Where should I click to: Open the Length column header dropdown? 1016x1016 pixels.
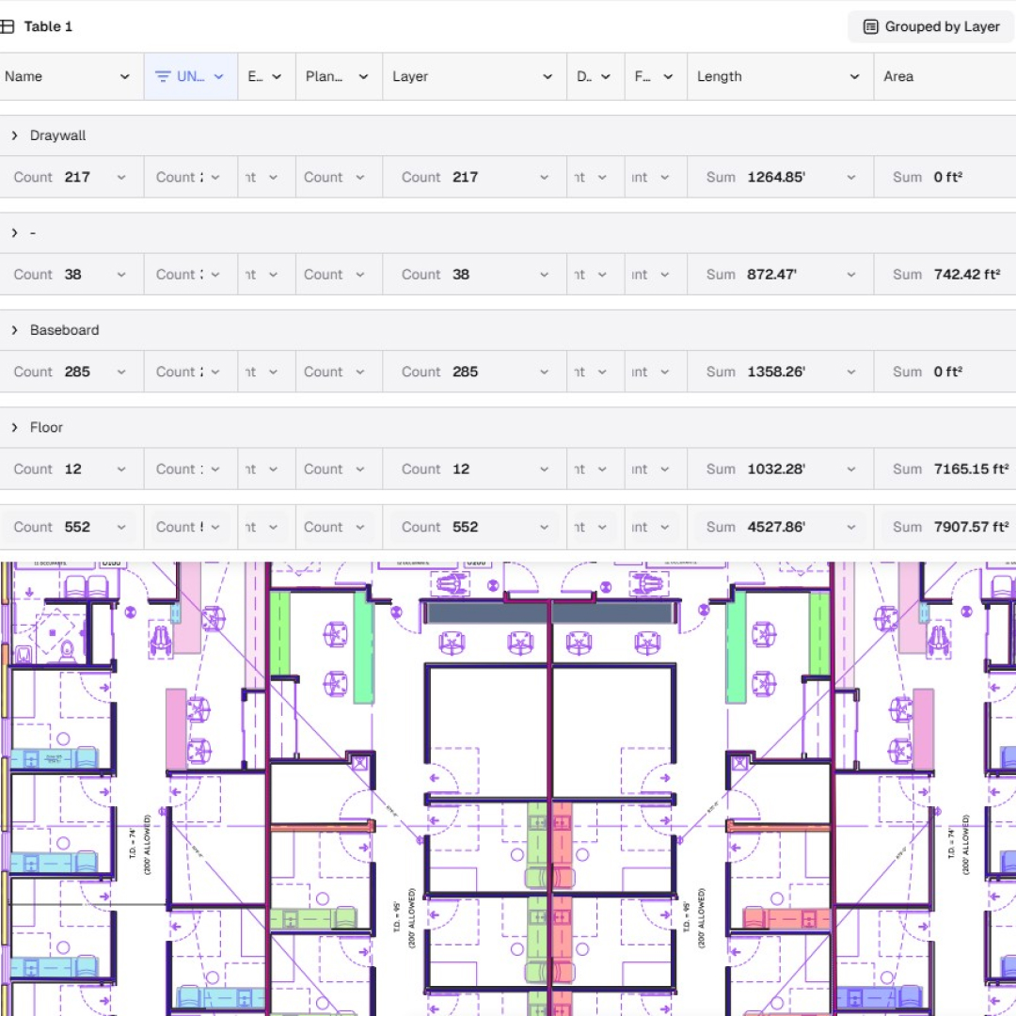click(854, 77)
